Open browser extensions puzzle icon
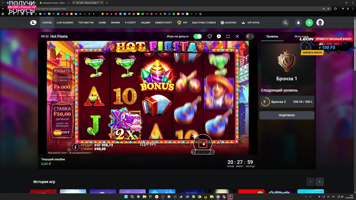Viewport: 356px width, 200px height. click(335, 9)
